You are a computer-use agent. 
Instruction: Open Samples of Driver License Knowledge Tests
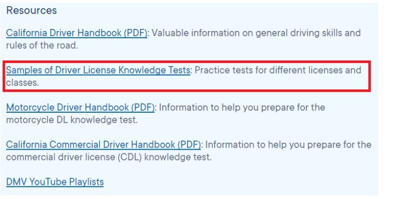(98, 70)
